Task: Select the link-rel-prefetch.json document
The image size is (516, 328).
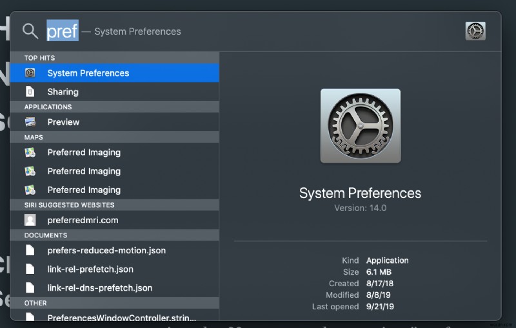Action: pos(90,269)
